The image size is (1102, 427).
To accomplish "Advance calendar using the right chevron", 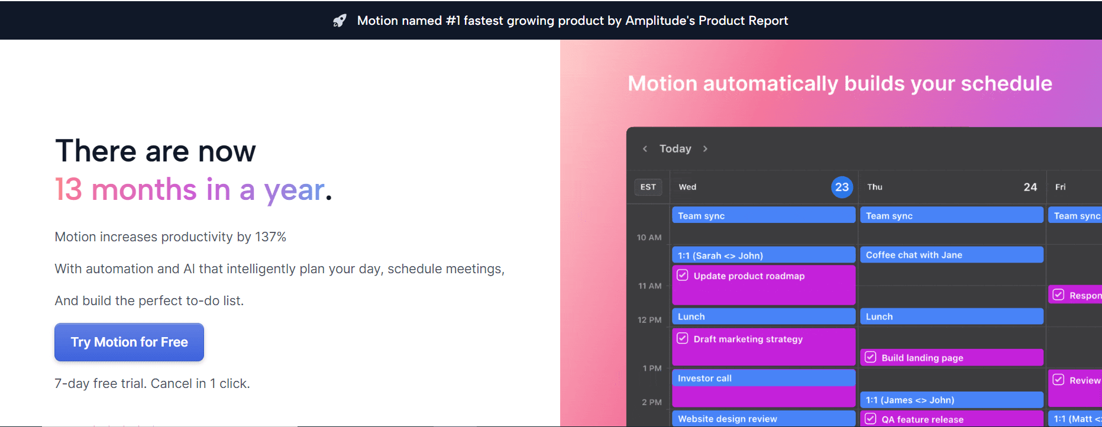I will tap(705, 149).
